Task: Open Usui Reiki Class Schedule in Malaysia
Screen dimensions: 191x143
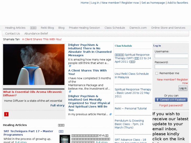Action: [132, 76]
